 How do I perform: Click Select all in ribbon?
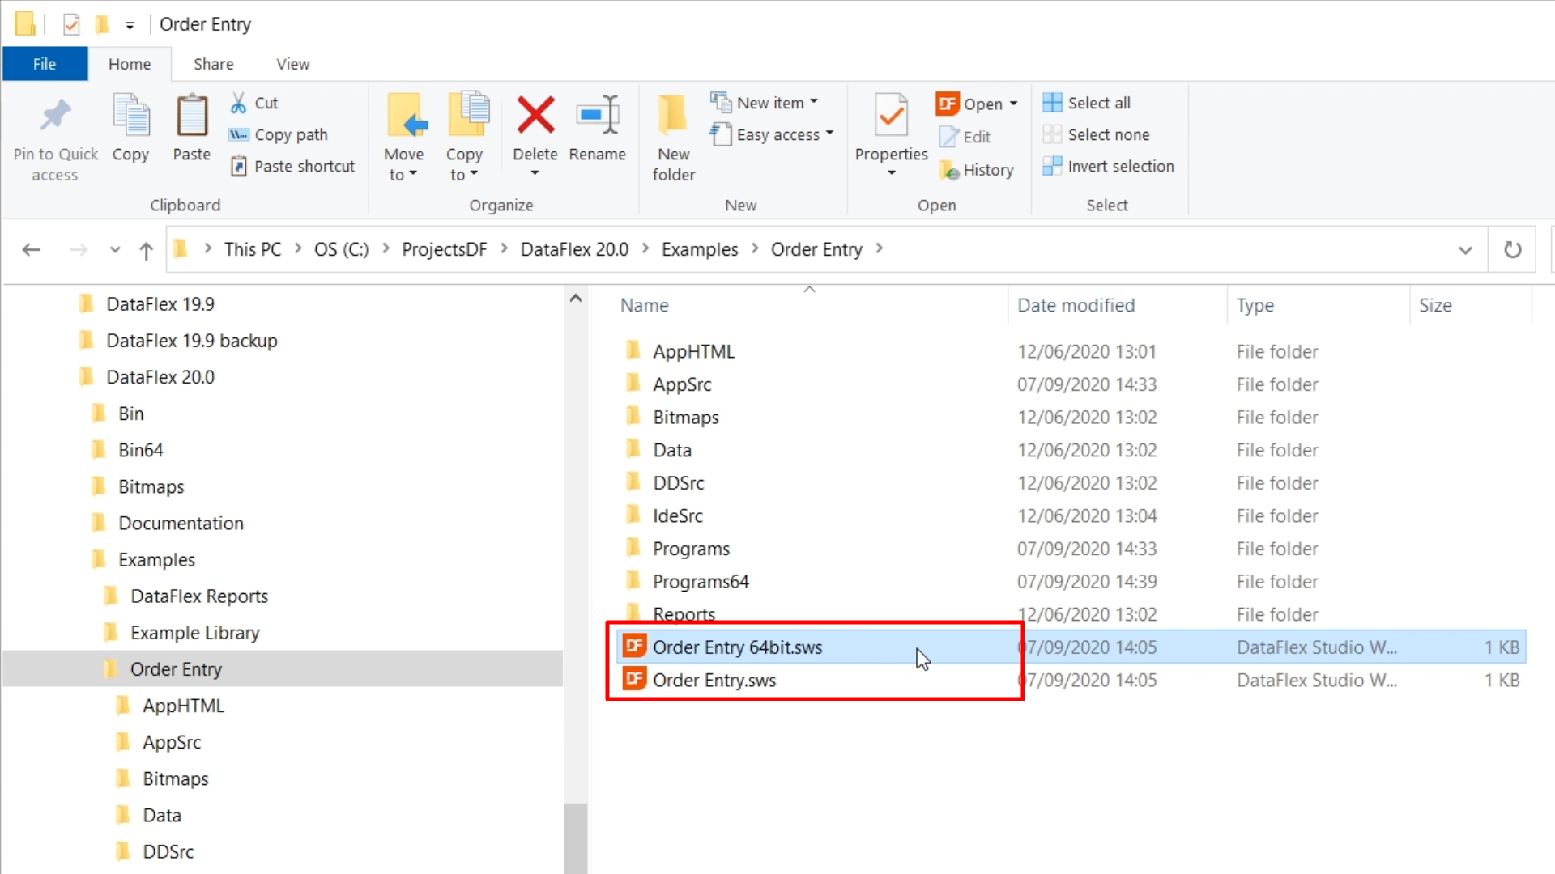[x=1098, y=103]
